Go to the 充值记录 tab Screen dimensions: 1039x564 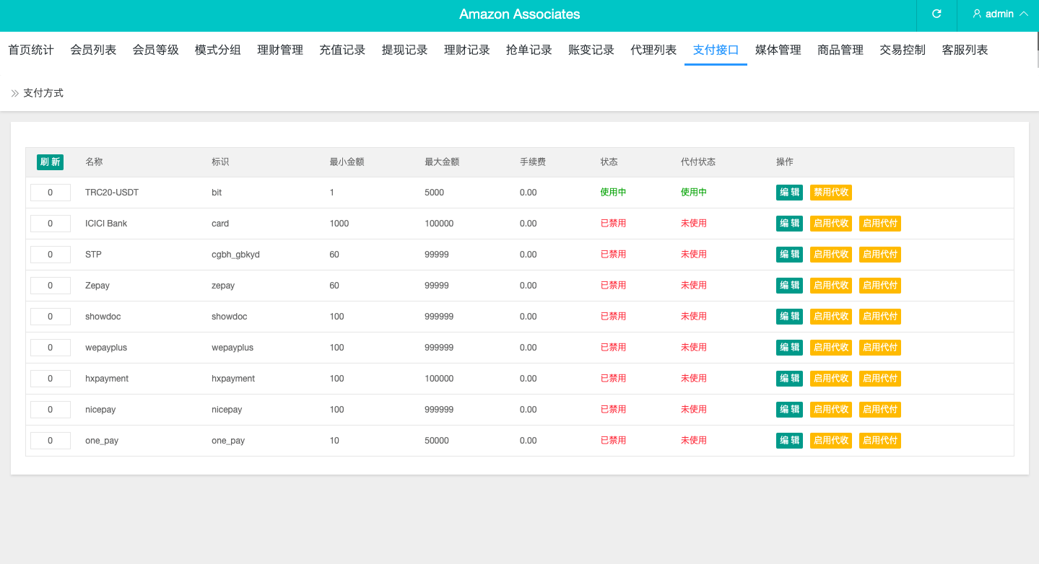coord(342,50)
